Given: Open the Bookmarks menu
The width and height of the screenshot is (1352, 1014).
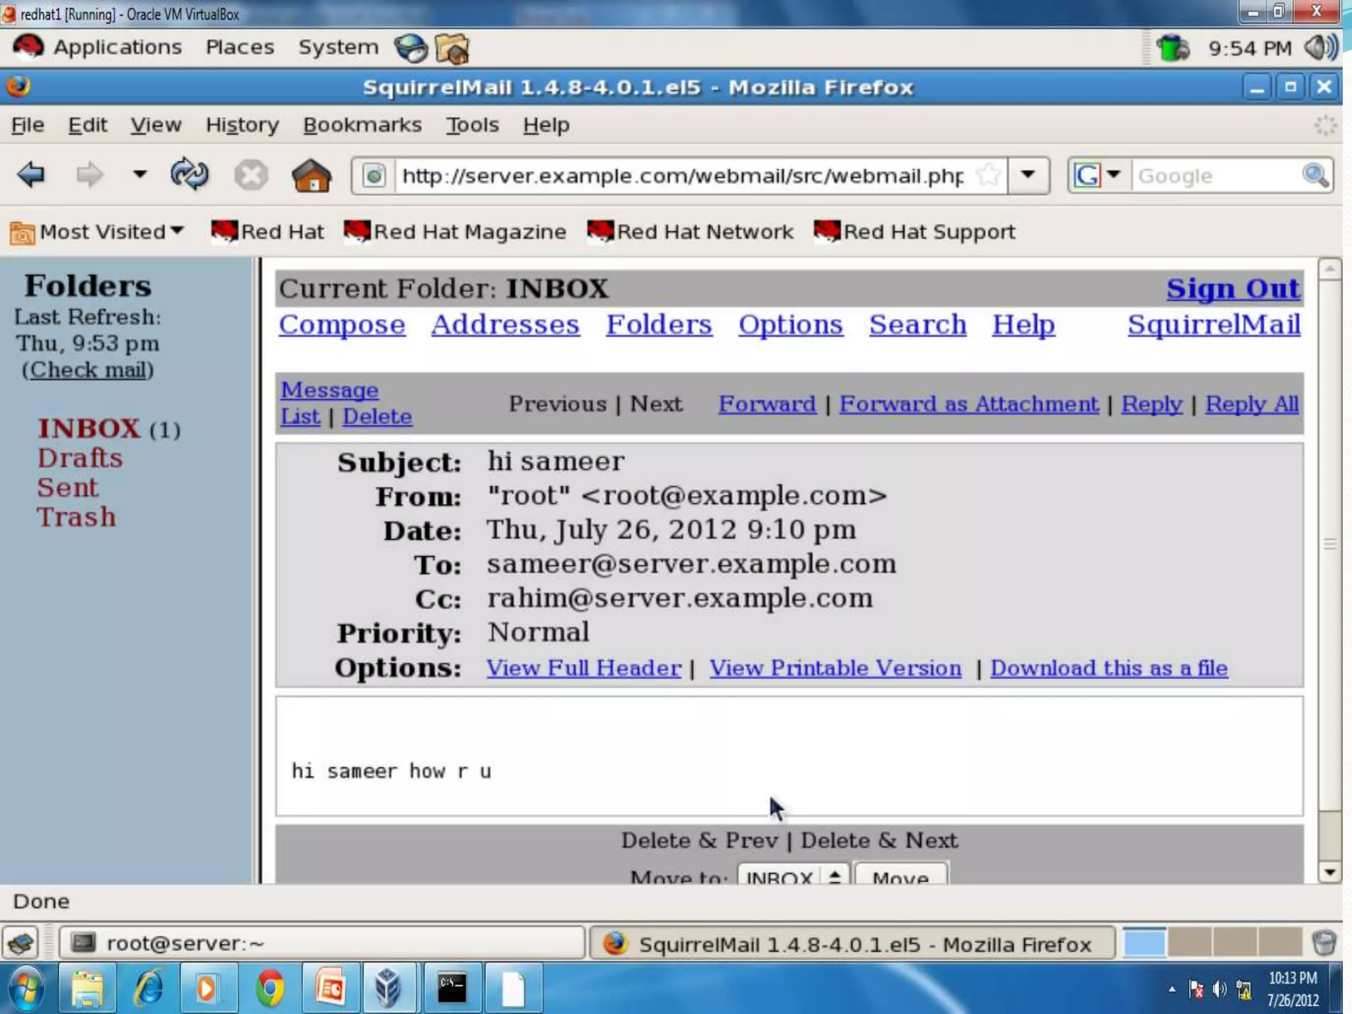Looking at the screenshot, I should (x=362, y=125).
